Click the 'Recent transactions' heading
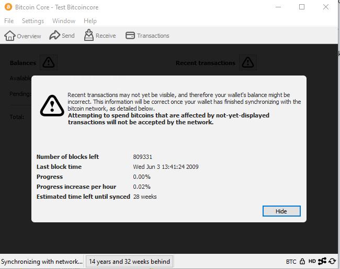Viewport: 340px width, 269px height. point(206,63)
